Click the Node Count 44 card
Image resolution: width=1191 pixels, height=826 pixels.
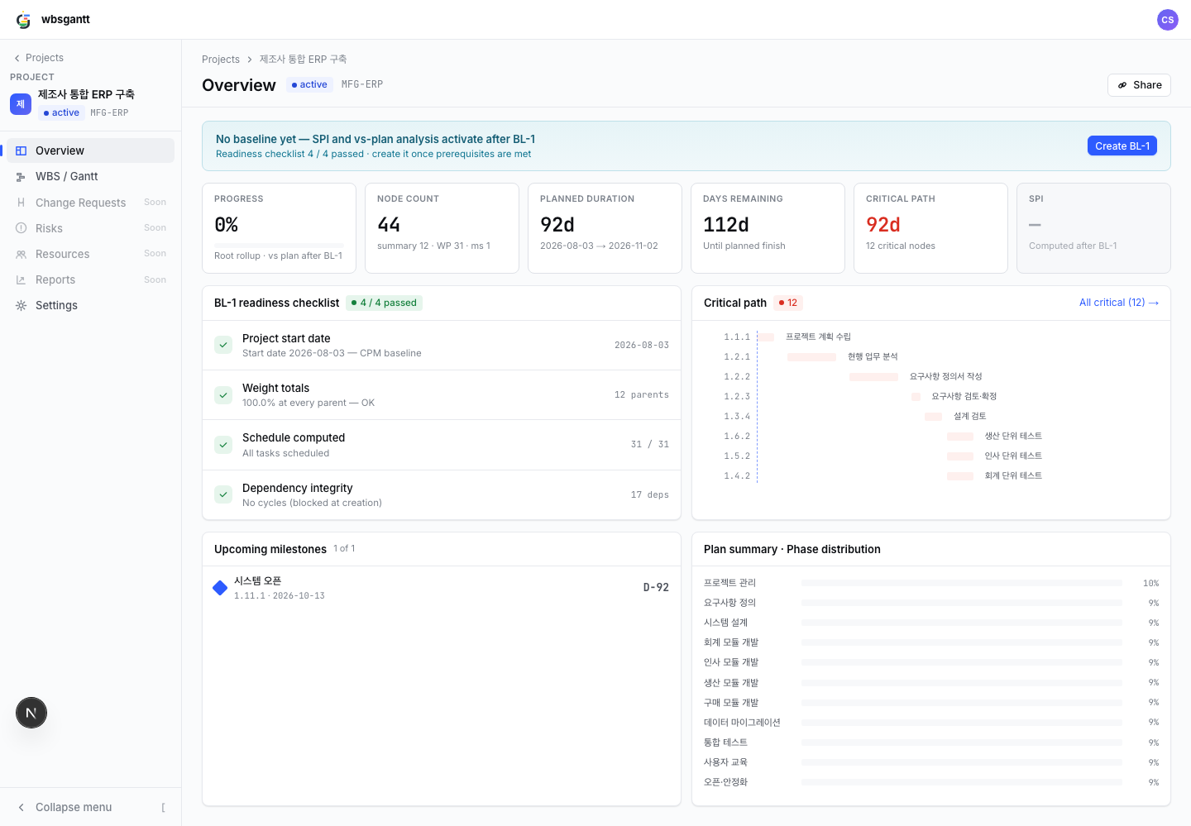(442, 228)
